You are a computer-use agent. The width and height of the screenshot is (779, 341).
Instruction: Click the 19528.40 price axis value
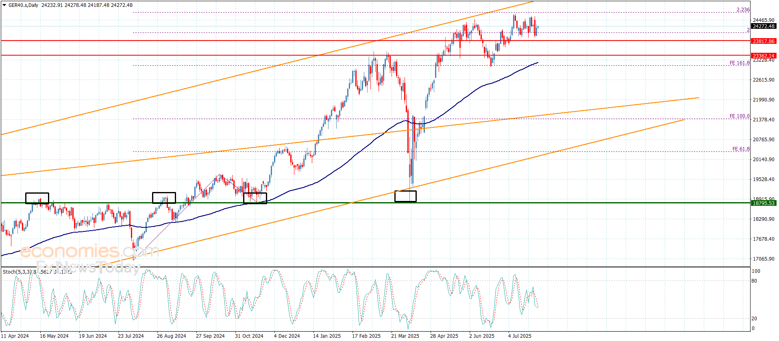click(x=764, y=179)
